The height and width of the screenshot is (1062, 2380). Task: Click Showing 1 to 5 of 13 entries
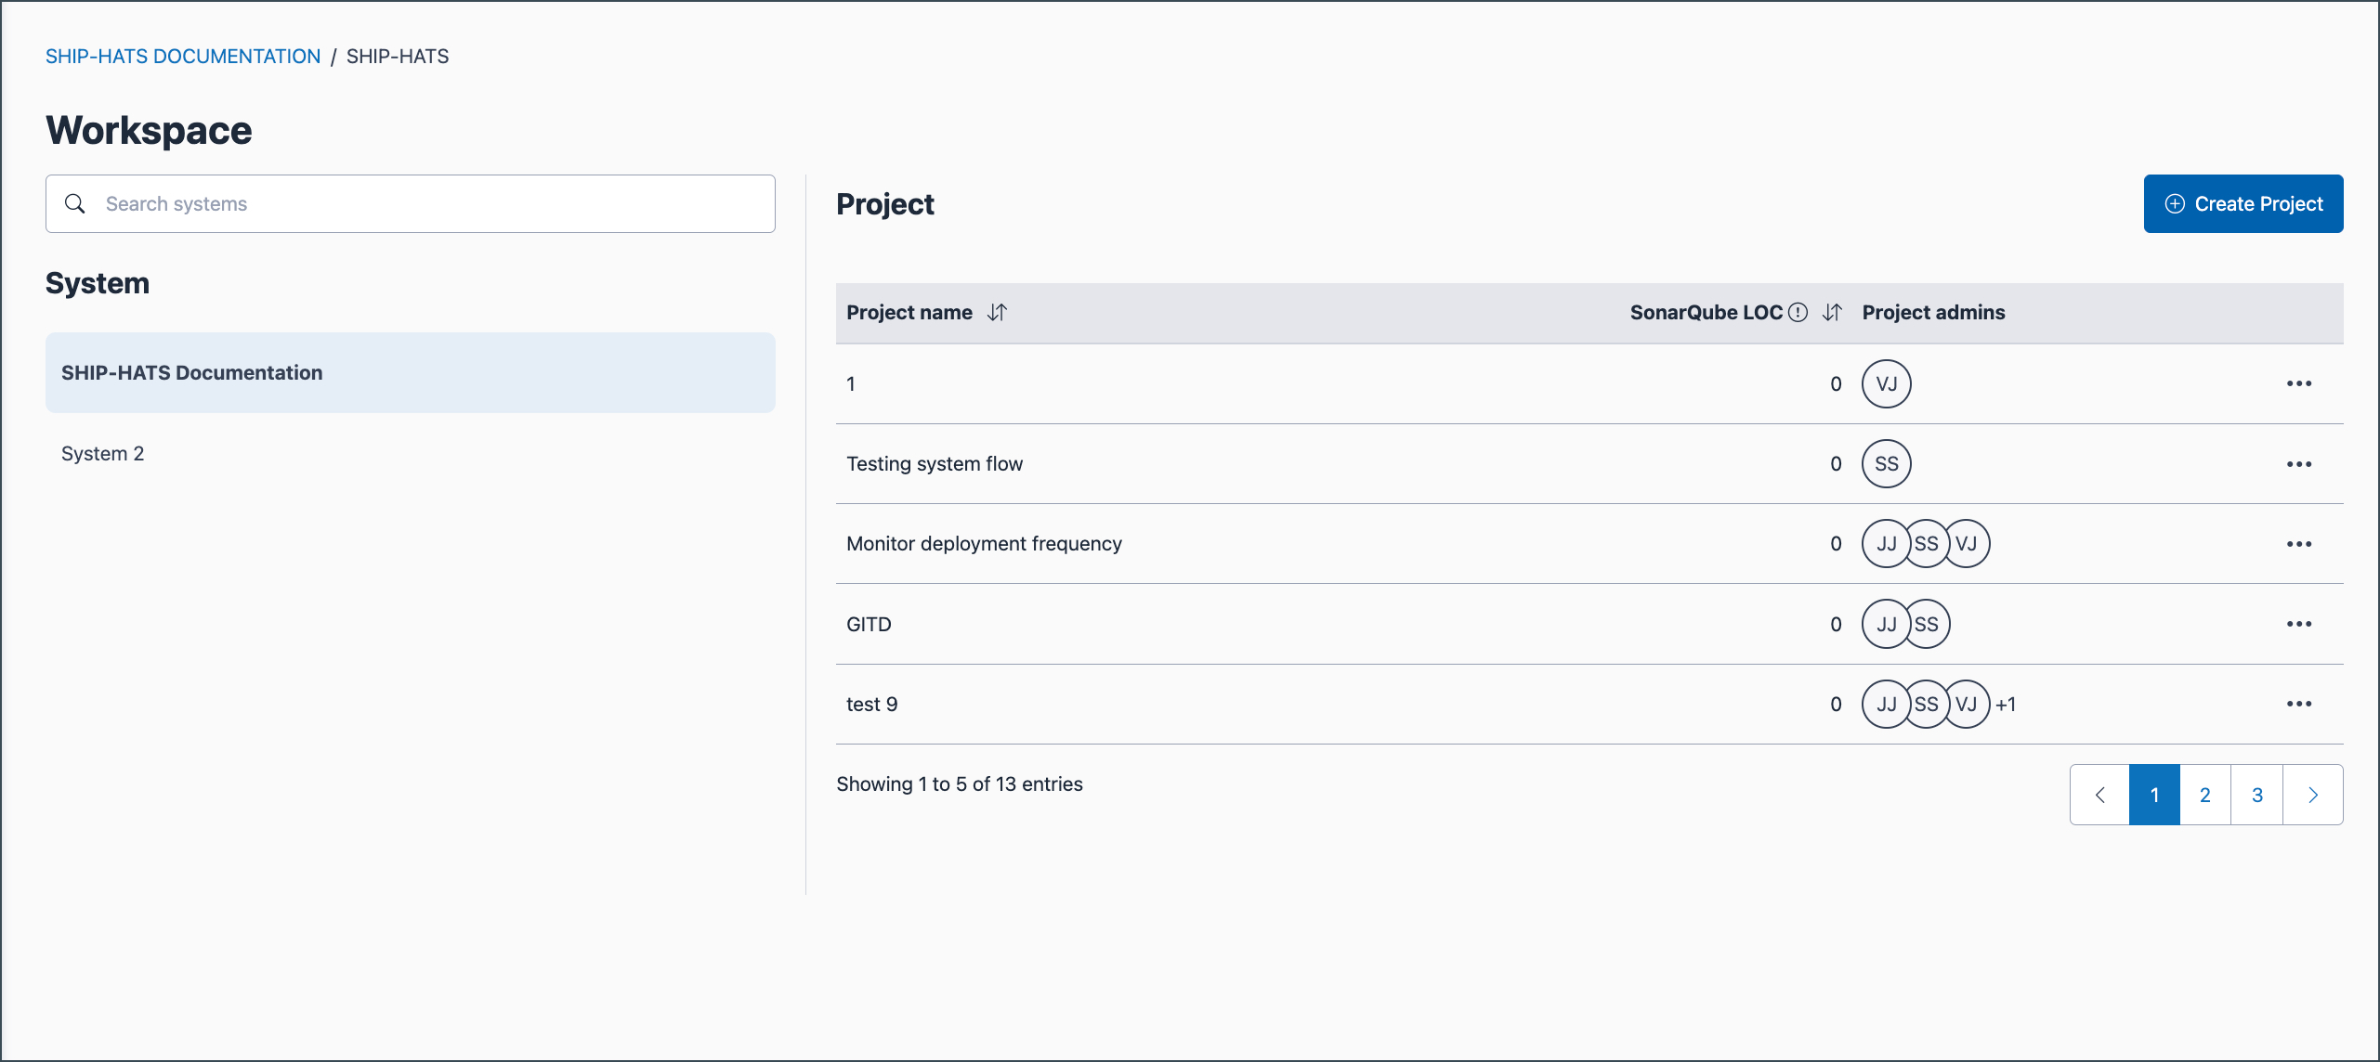coord(960,784)
